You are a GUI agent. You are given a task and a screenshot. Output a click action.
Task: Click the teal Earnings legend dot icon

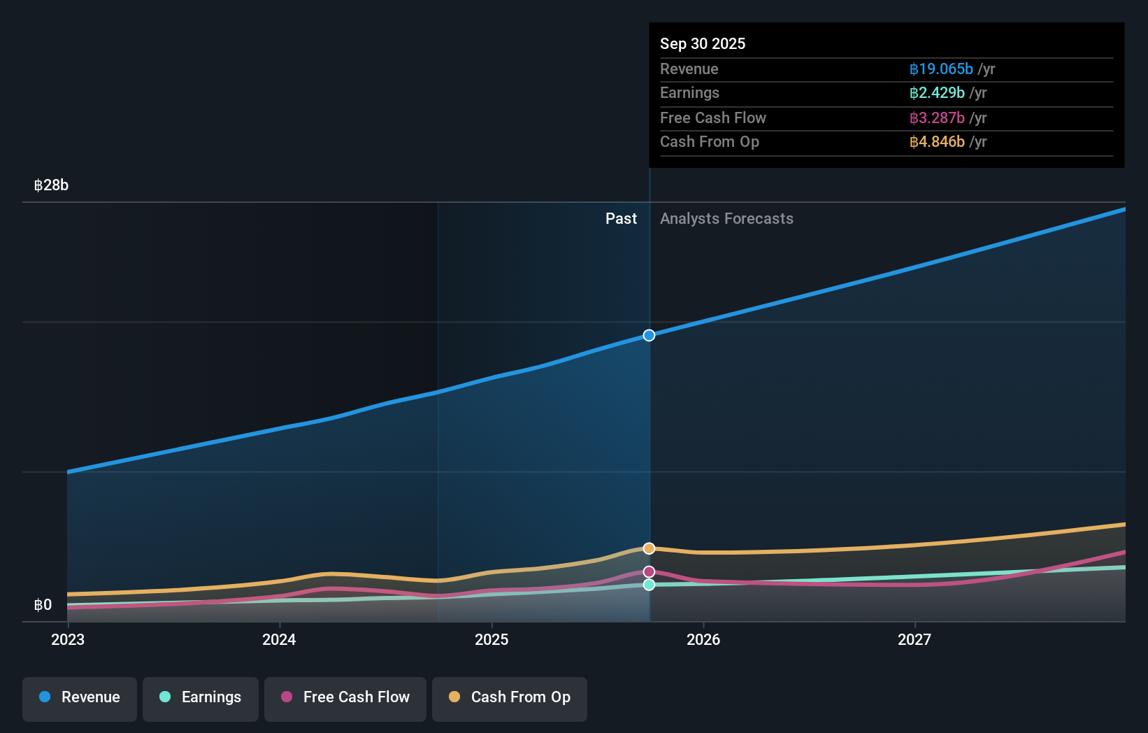point(164,697)
